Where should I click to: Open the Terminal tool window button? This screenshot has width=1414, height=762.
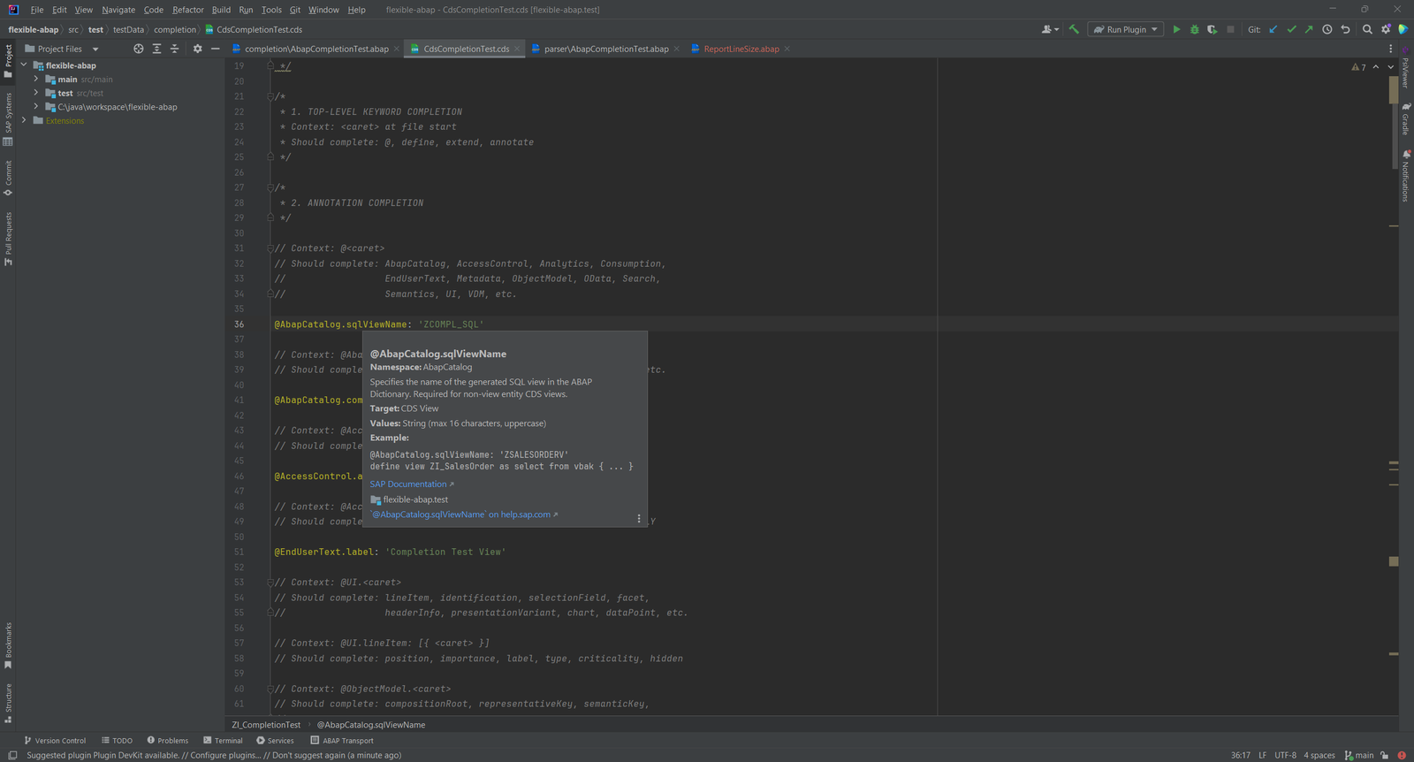(223, 741)
